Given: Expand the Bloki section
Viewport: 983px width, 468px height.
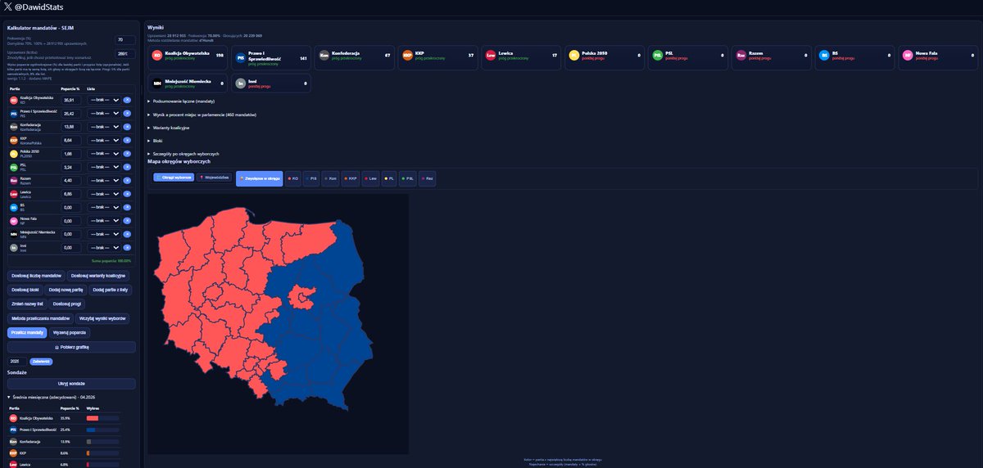Looking at the screenshot, I should 156,141.
